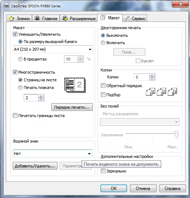Click the two-pages-per-sheet layout preview icon

pos(75,85)
